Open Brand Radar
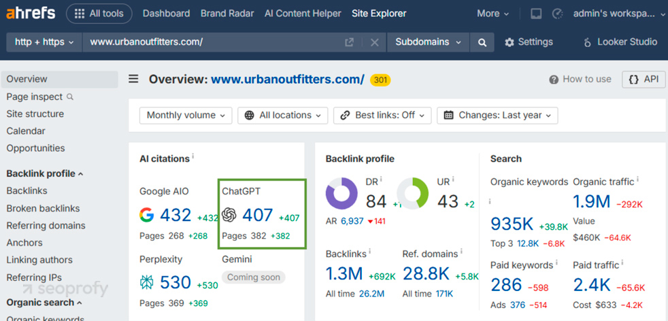The image size is (668, 321). [x=227, y=14]
